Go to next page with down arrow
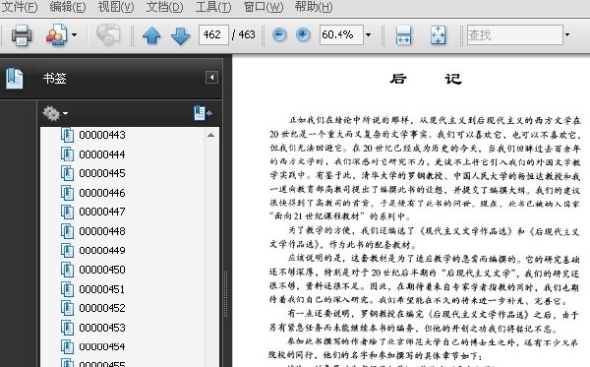This screenshot has width=590, height=367. (180, 35)
